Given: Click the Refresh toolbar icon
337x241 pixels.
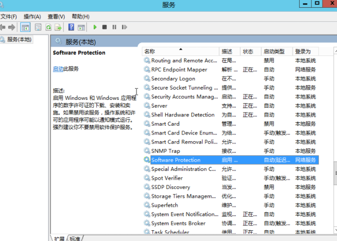Looking at the screenshot, I should (x=49, y=27).
